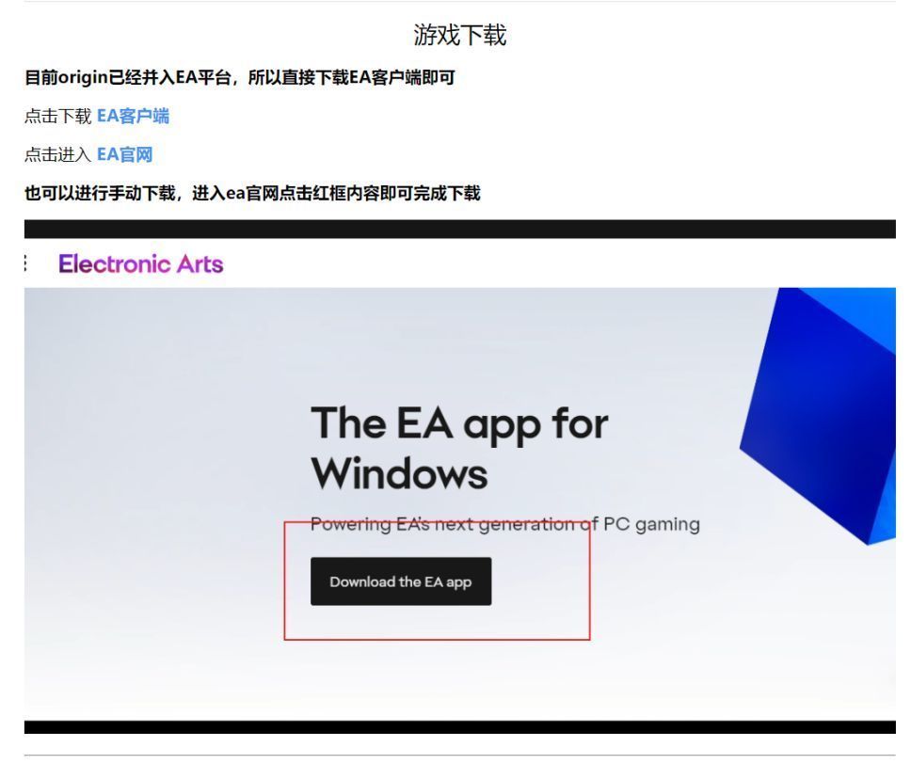Image resolution: width=911 pixels, height=764 pixels.
Task: Click the black bar at the screenshot bottom
Action: coord(459,727)
